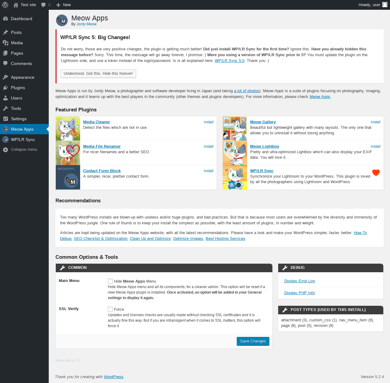Open the WP/LR Sync 5.0 link
The height and width of the screenshot is (383, 390).
point(229,61)
